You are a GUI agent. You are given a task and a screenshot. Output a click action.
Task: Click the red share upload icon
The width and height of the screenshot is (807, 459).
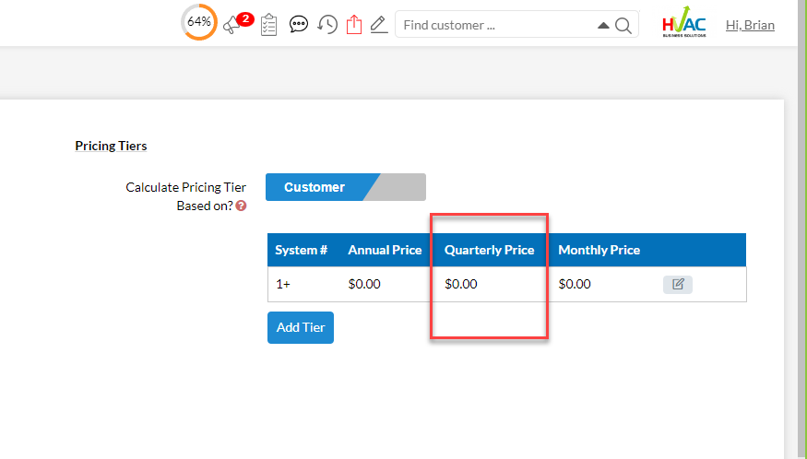coord(354,24)
